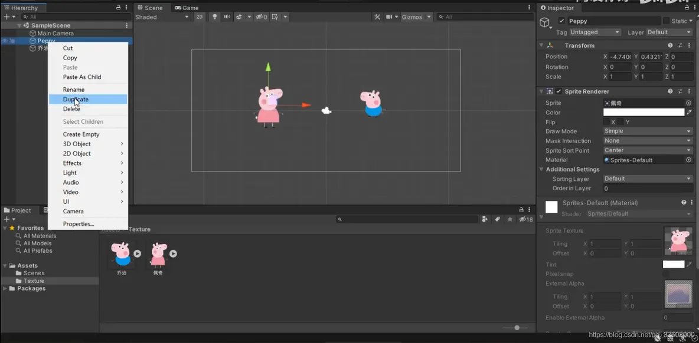Open Hierarchy panel three-dot options
This screenshot has width=699, height=343.
coord(126,8)
